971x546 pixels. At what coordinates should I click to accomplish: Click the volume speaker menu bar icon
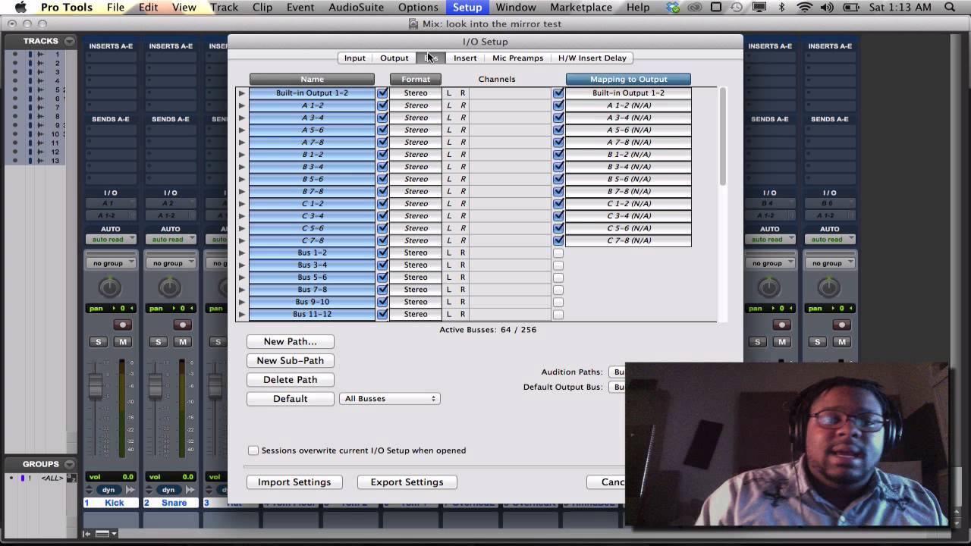coord(828,8)
